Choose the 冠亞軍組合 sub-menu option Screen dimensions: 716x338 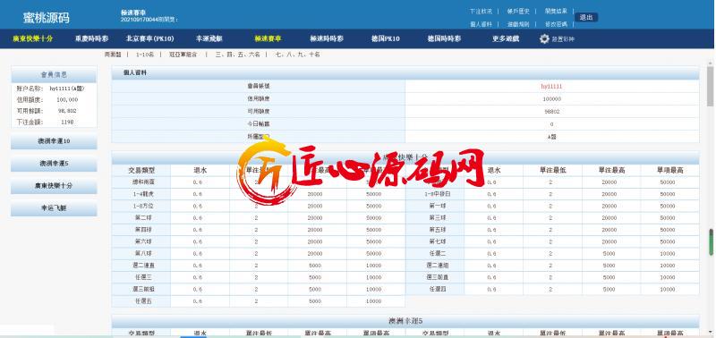point(183,55)
